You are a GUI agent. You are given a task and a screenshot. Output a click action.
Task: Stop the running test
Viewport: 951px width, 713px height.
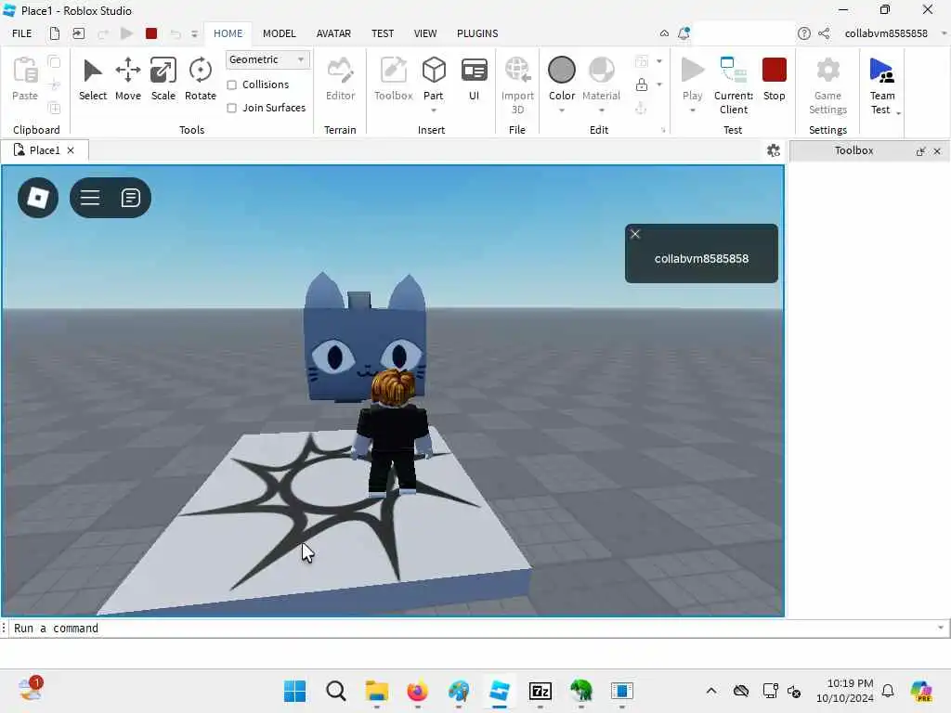pos(774,79)
